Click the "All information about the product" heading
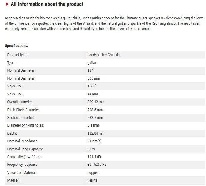206x186 pixels. [47, 4]
